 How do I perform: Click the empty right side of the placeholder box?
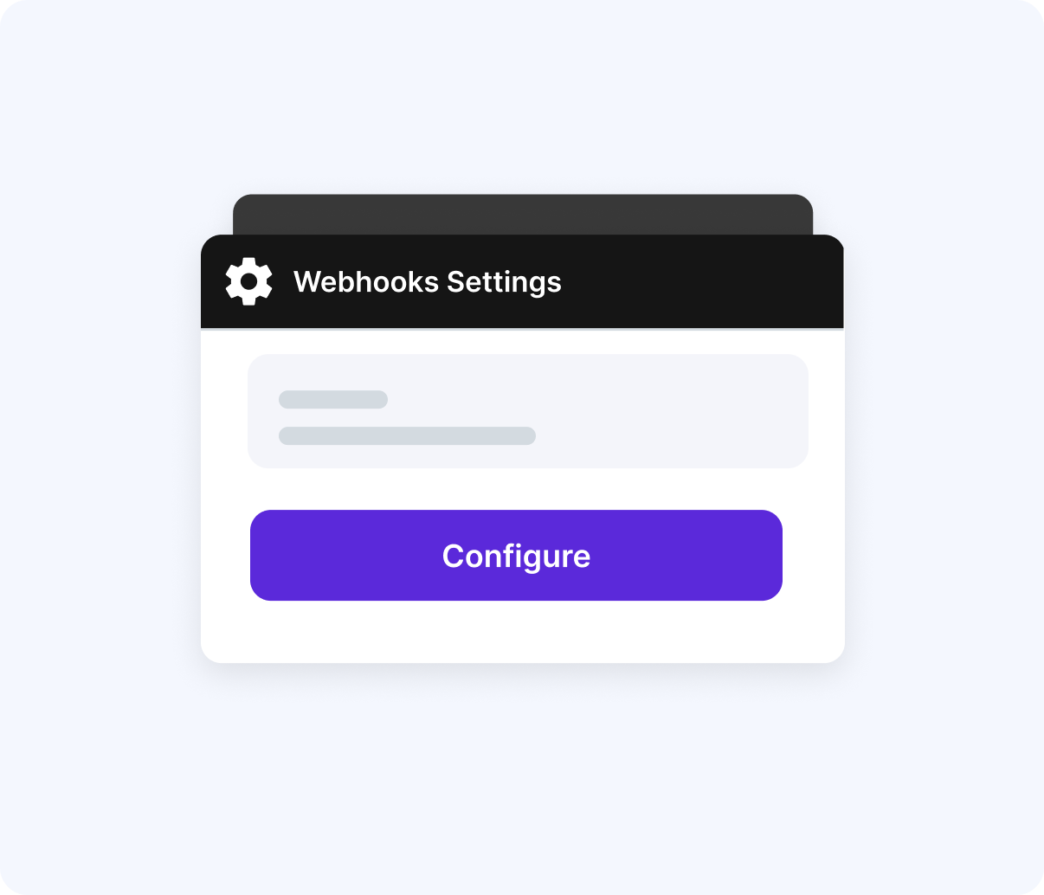[x=675, y=411]
